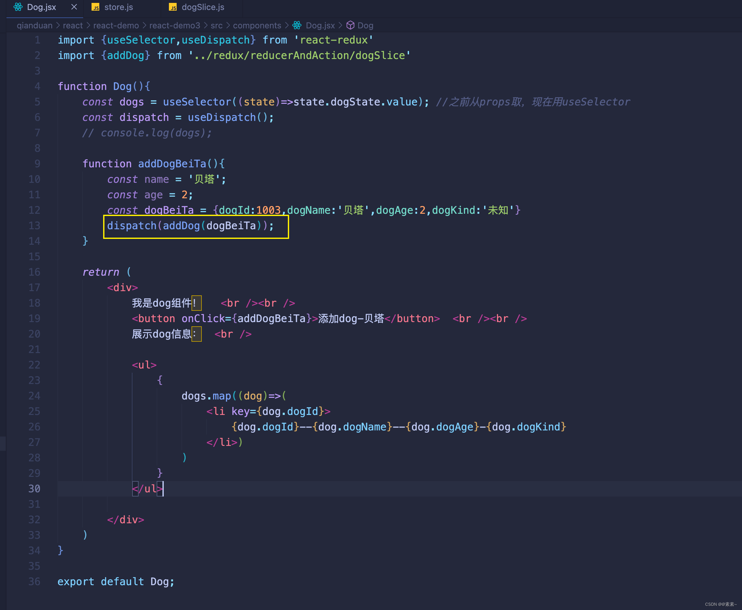Click 'return (' on line 16
Screen dimensions: 742x610
point(107,272)
